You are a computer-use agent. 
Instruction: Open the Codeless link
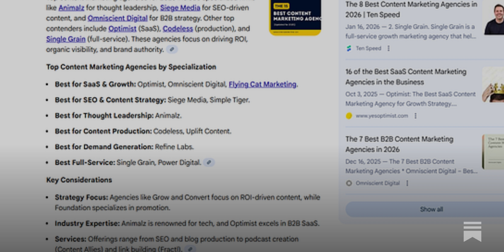click(x=178, y=28)
